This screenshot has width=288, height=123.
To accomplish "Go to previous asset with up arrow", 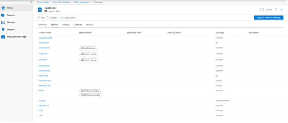I will tap(276, 10).
